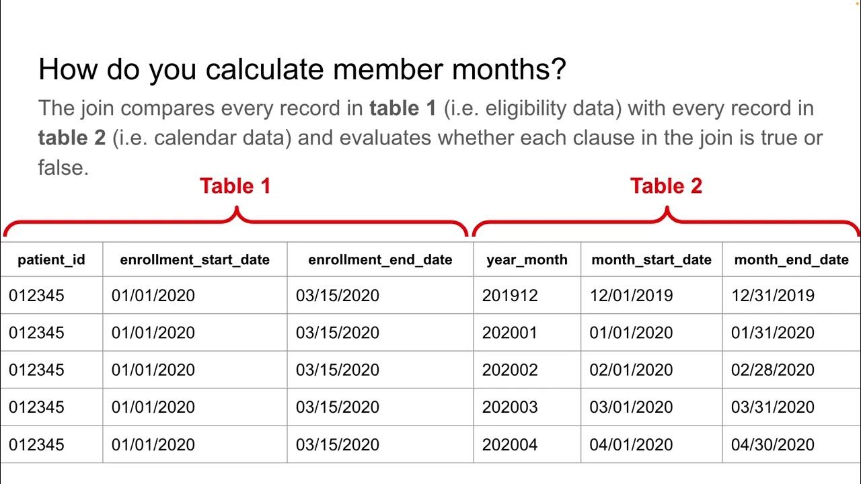Click the 12/01/2019 month start cell

point(631,296)
